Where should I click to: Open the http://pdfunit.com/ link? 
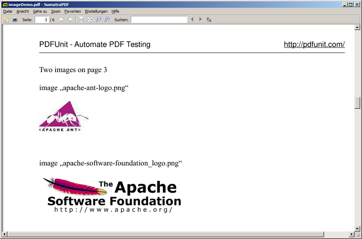click(314, 44)
